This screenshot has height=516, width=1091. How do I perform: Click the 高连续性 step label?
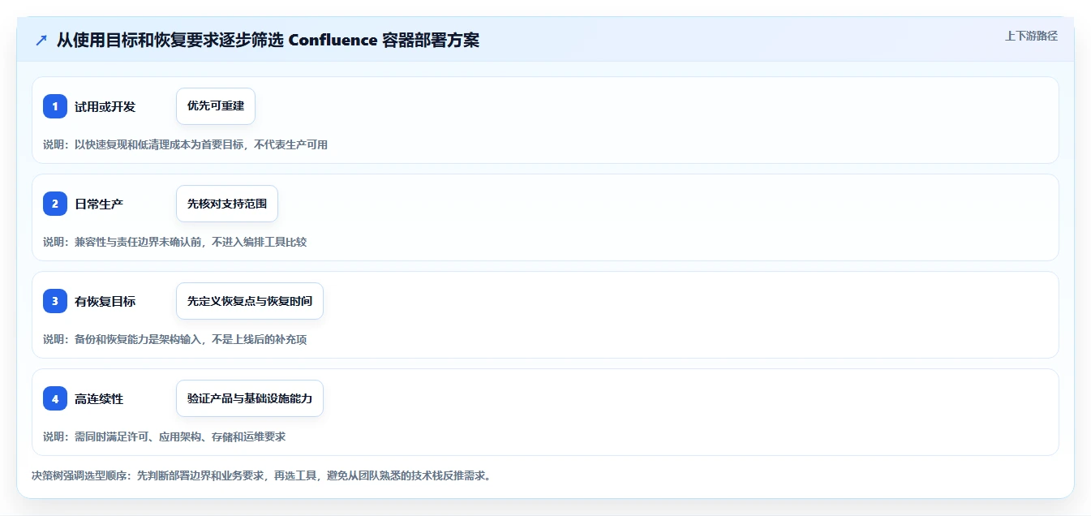click(x=99, y=399)
